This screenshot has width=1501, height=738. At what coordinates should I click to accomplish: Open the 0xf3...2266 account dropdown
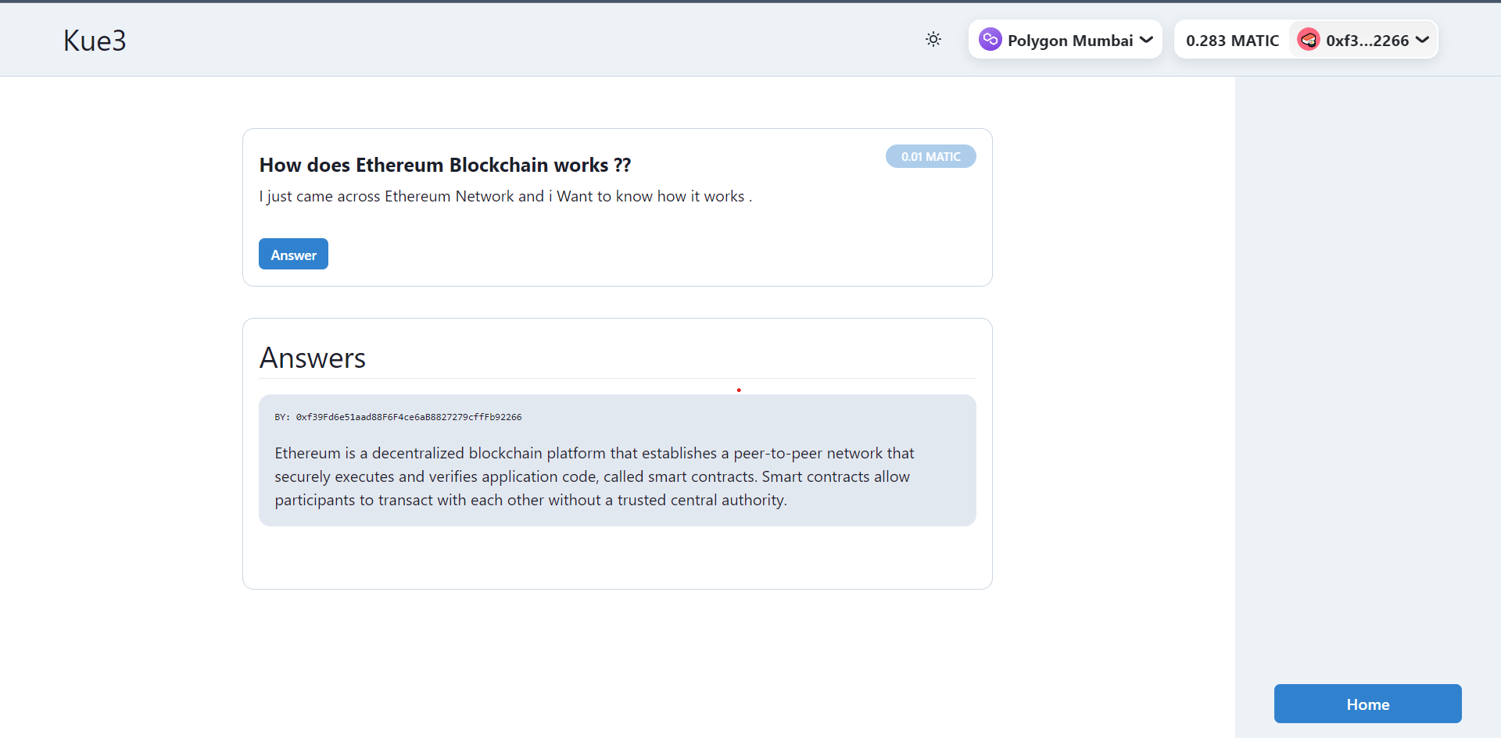click(1363, 40)
